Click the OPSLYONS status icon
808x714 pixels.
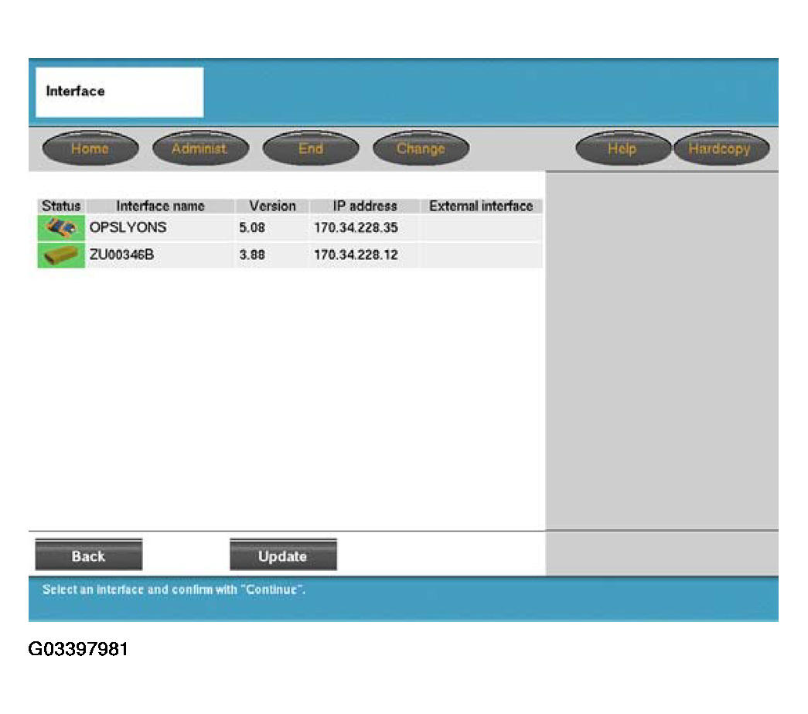61,228
